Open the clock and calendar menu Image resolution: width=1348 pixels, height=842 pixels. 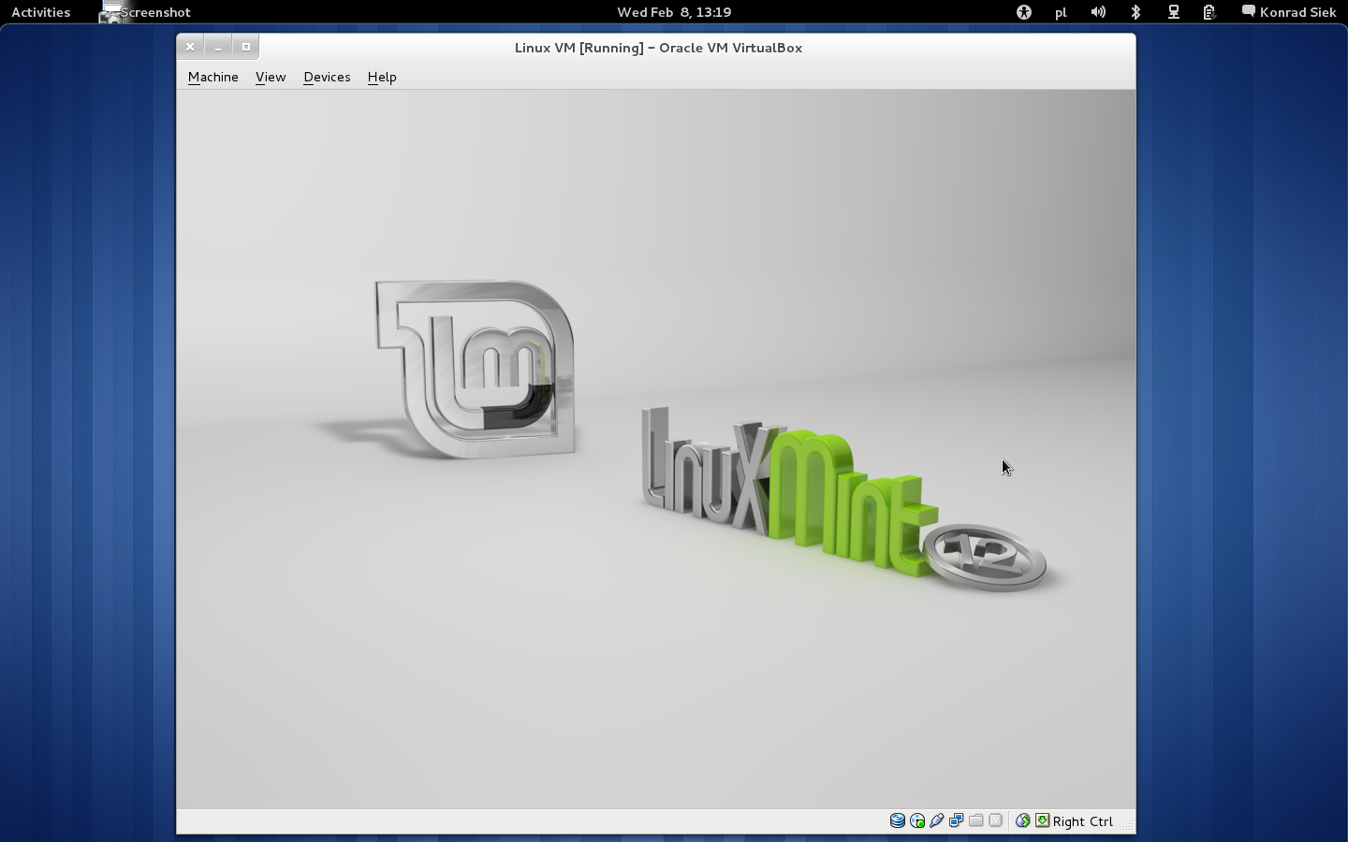674,12
